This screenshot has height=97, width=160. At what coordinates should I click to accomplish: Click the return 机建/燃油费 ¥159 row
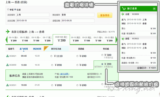coord(139,58)
